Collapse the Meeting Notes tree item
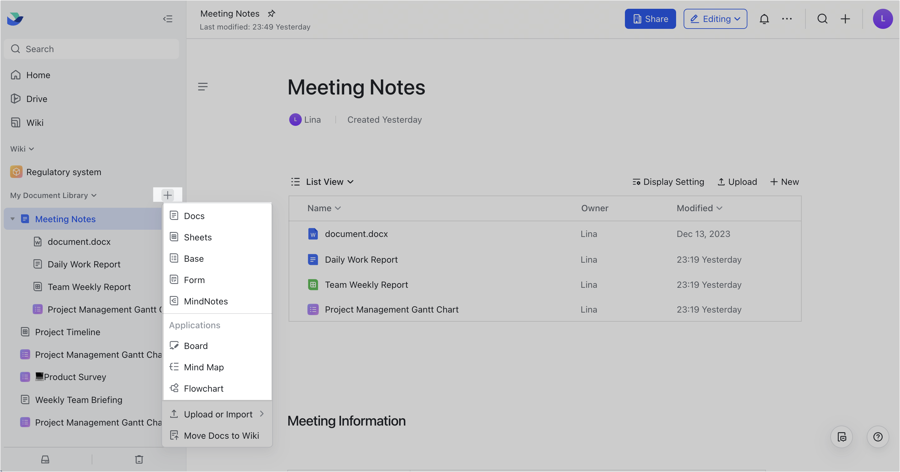Viewport: 900px width, 472px height. click(13, 219)
